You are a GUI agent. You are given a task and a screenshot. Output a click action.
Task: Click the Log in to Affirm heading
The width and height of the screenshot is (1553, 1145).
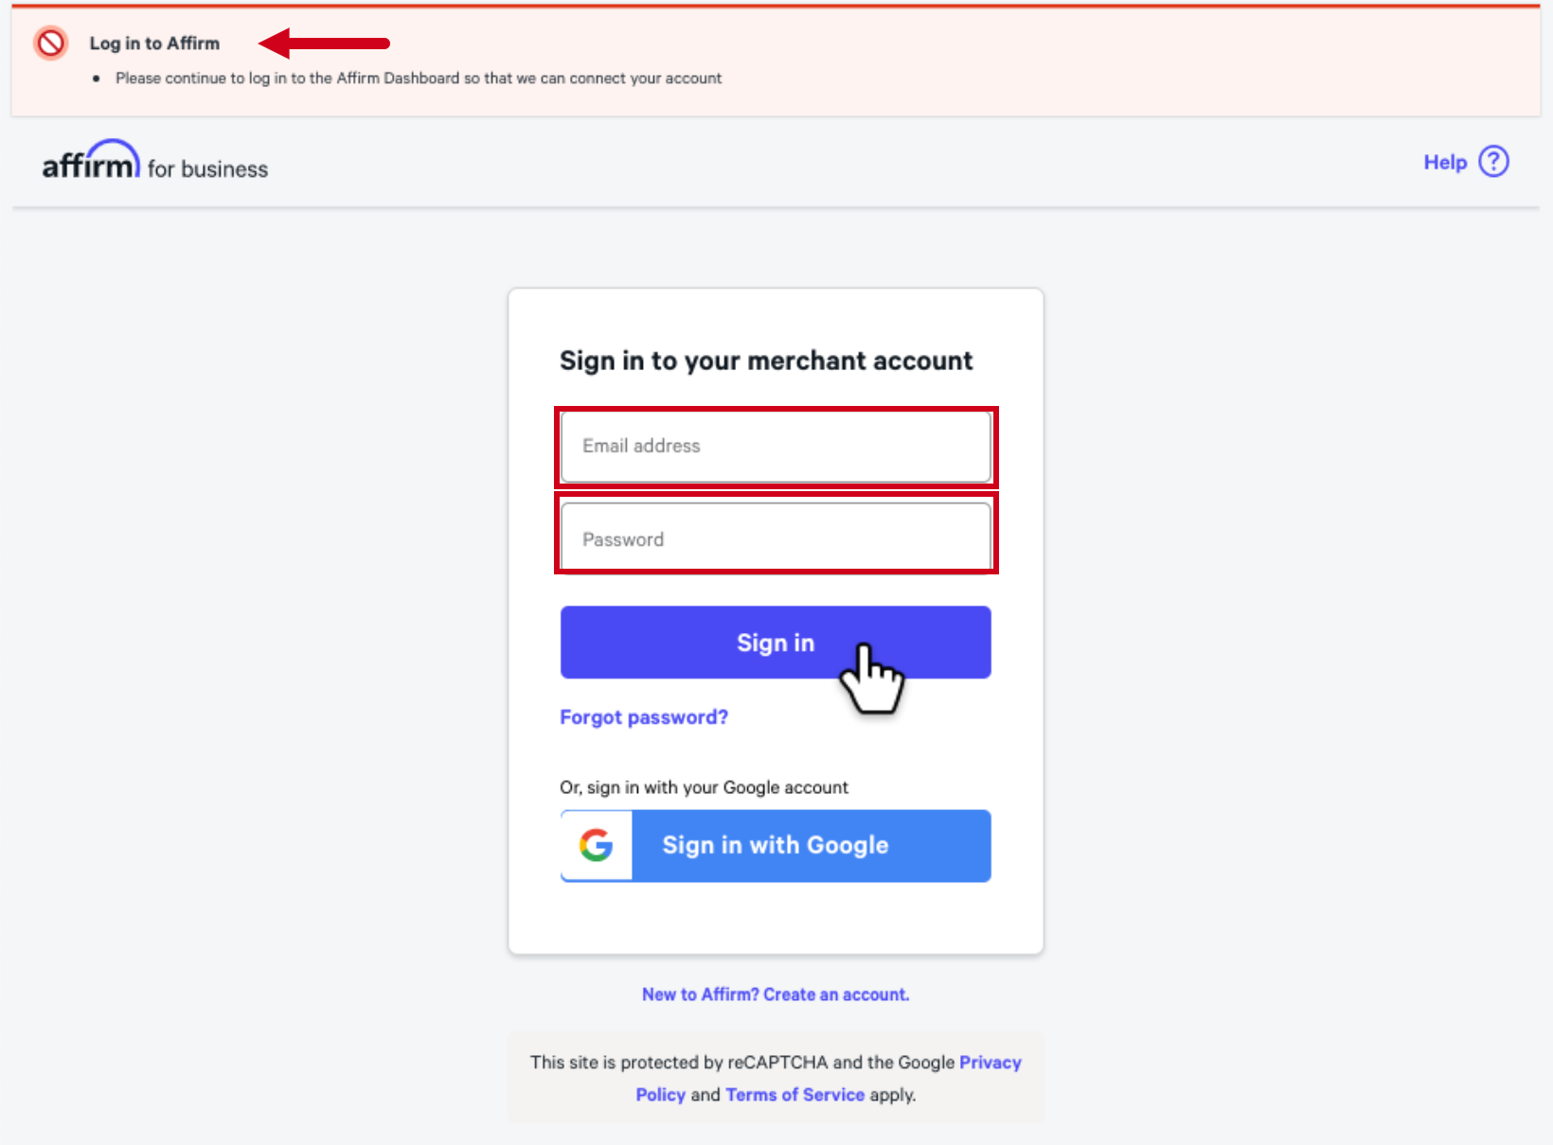point(154,43)
